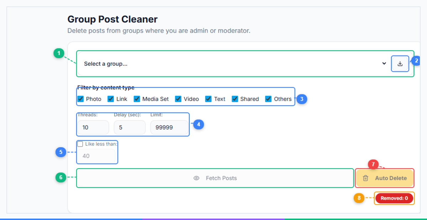
Task: Click the Filter by content type label
Action: point(106,88)
